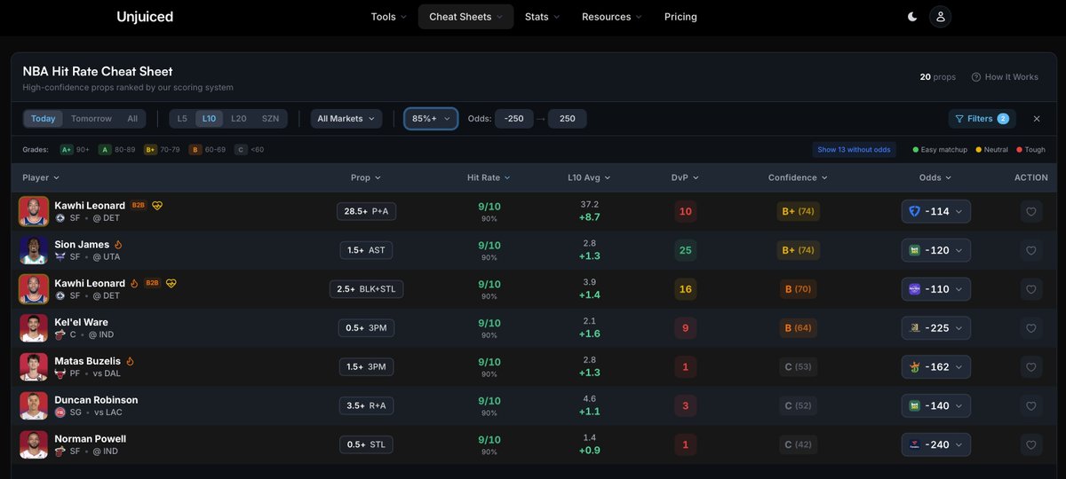Sort by the Prop column header
1066x479 pixels.
pos(366,177)
